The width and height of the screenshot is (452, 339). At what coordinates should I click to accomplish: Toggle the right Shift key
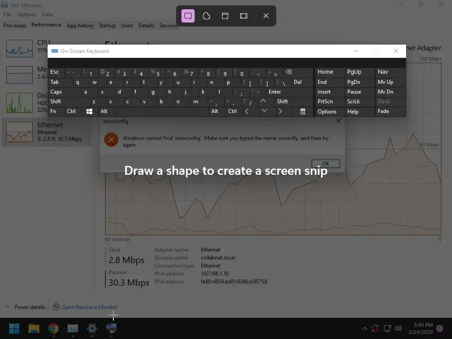[294, 102]
